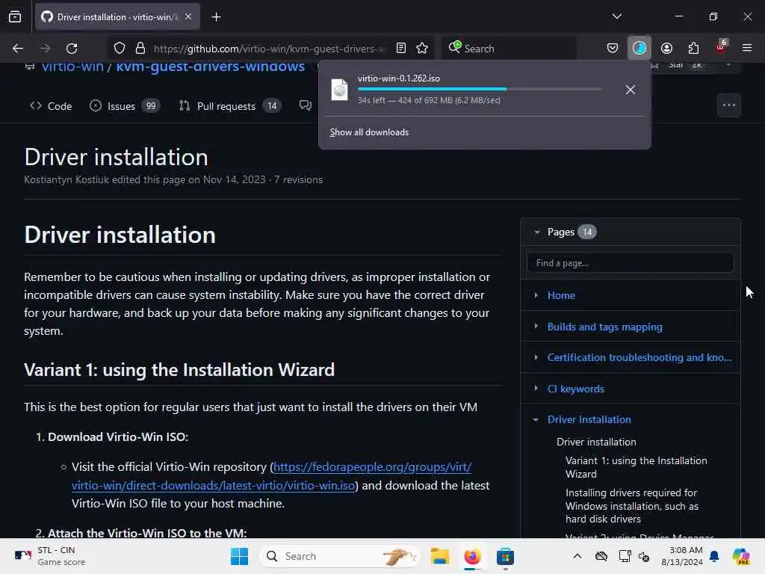Click Firefox icon in taskbar
The height and width of the screenshot is (574, 765).
coord(472,556)
